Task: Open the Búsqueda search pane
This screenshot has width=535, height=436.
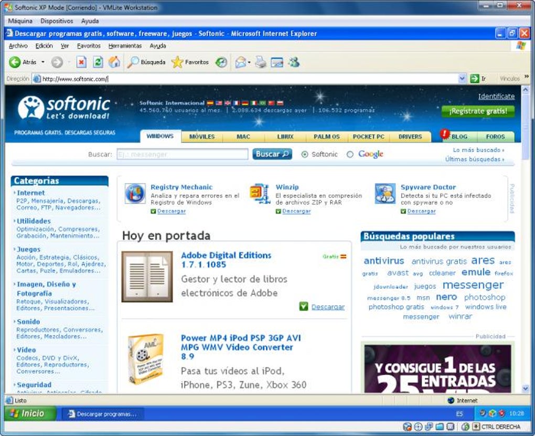Action: [x=146, y=62]
